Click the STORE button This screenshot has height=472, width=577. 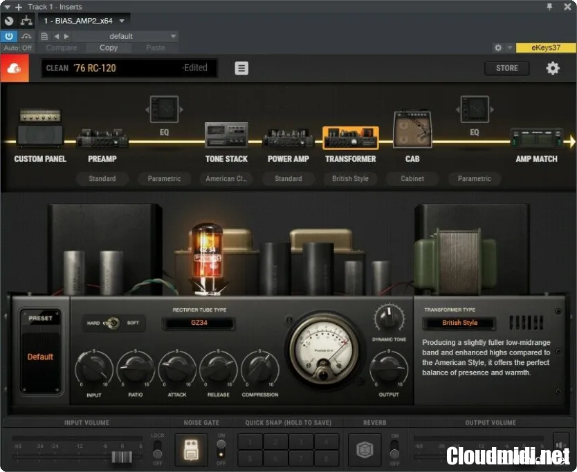506,68
